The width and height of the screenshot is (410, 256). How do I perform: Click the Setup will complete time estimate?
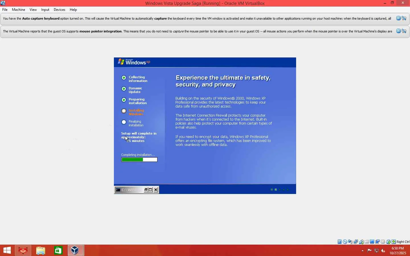(x=139, y=137)
